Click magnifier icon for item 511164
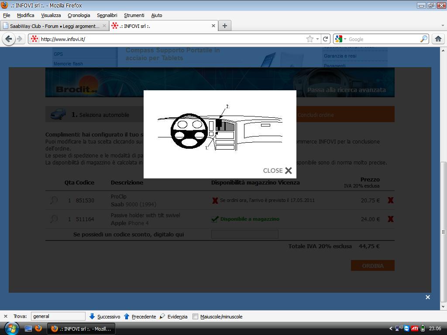The height and width of the screenshot is (335, 447). tap(54, 219)
